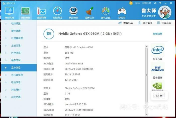176x118 pixels.
Task: Open the title bar dropdown menu arrow
Action: tap(160, 3)
